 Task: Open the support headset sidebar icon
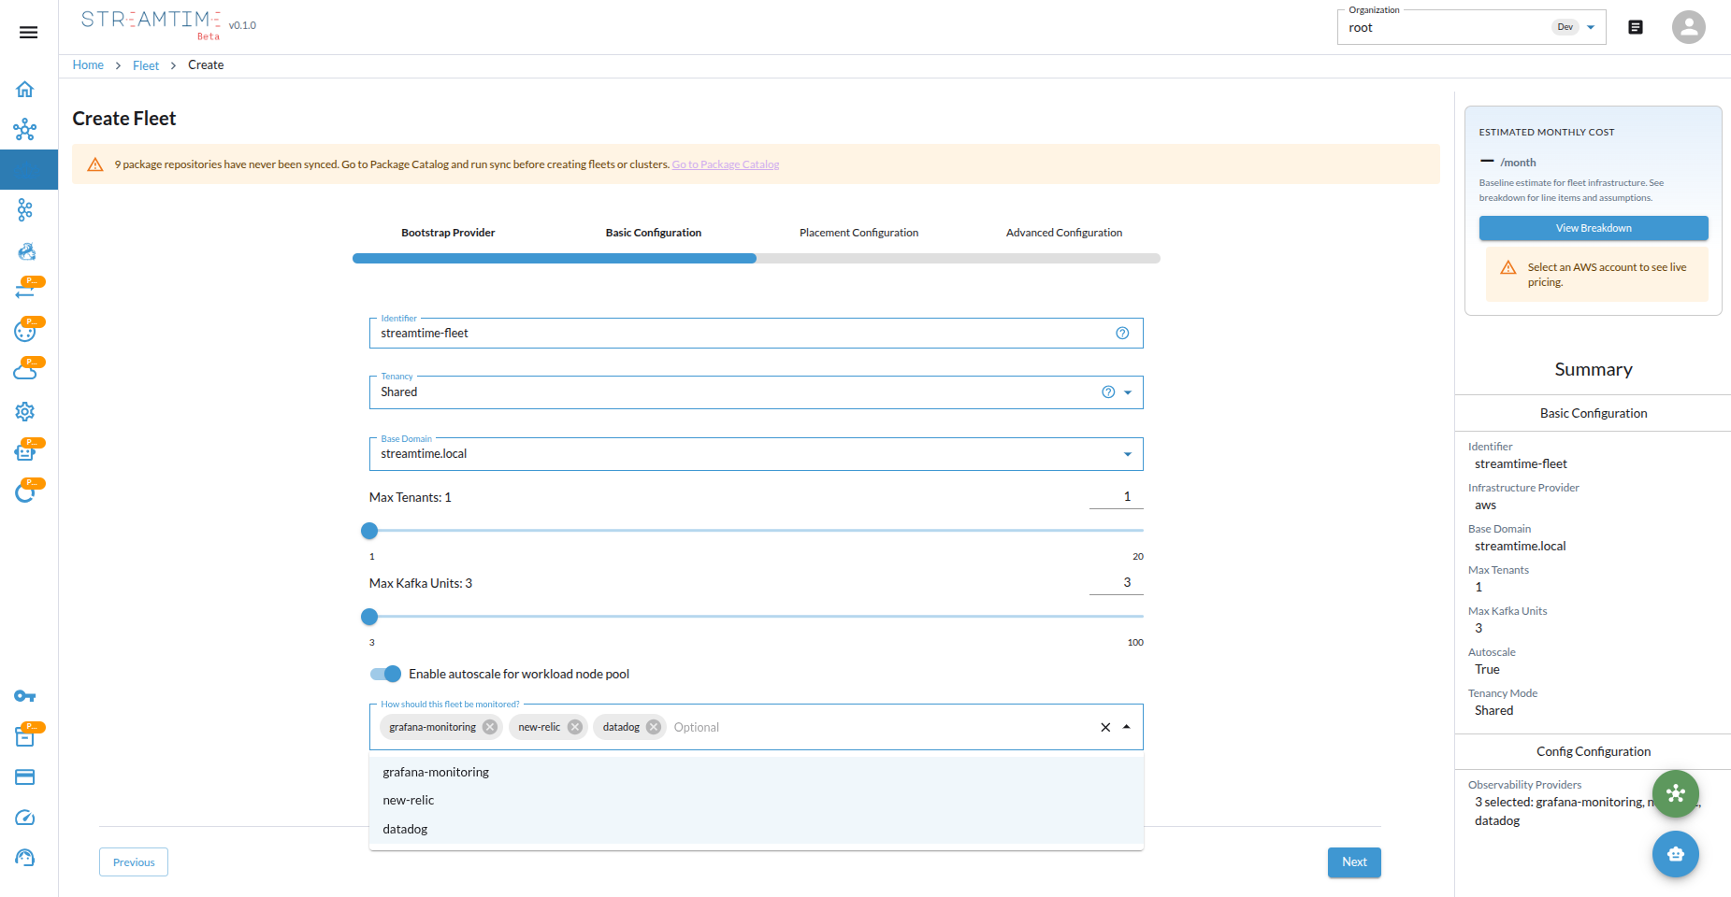25,858
